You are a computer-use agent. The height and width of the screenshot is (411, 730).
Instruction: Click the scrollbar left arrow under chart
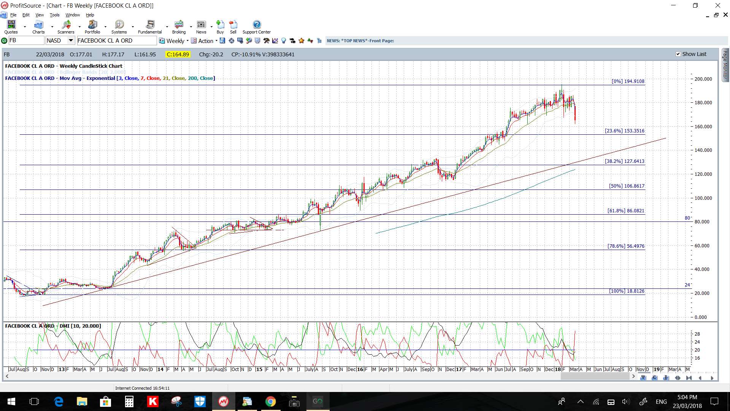[x=7, y=376]
